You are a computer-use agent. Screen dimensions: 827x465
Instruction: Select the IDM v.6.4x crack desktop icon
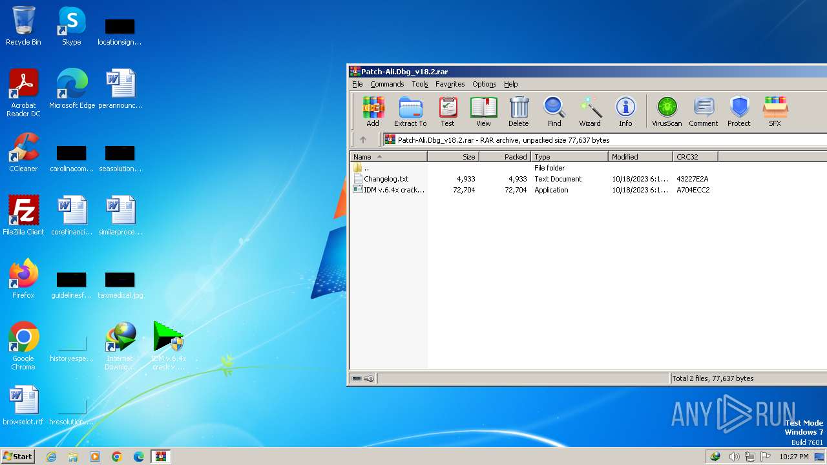coord(169,346)
